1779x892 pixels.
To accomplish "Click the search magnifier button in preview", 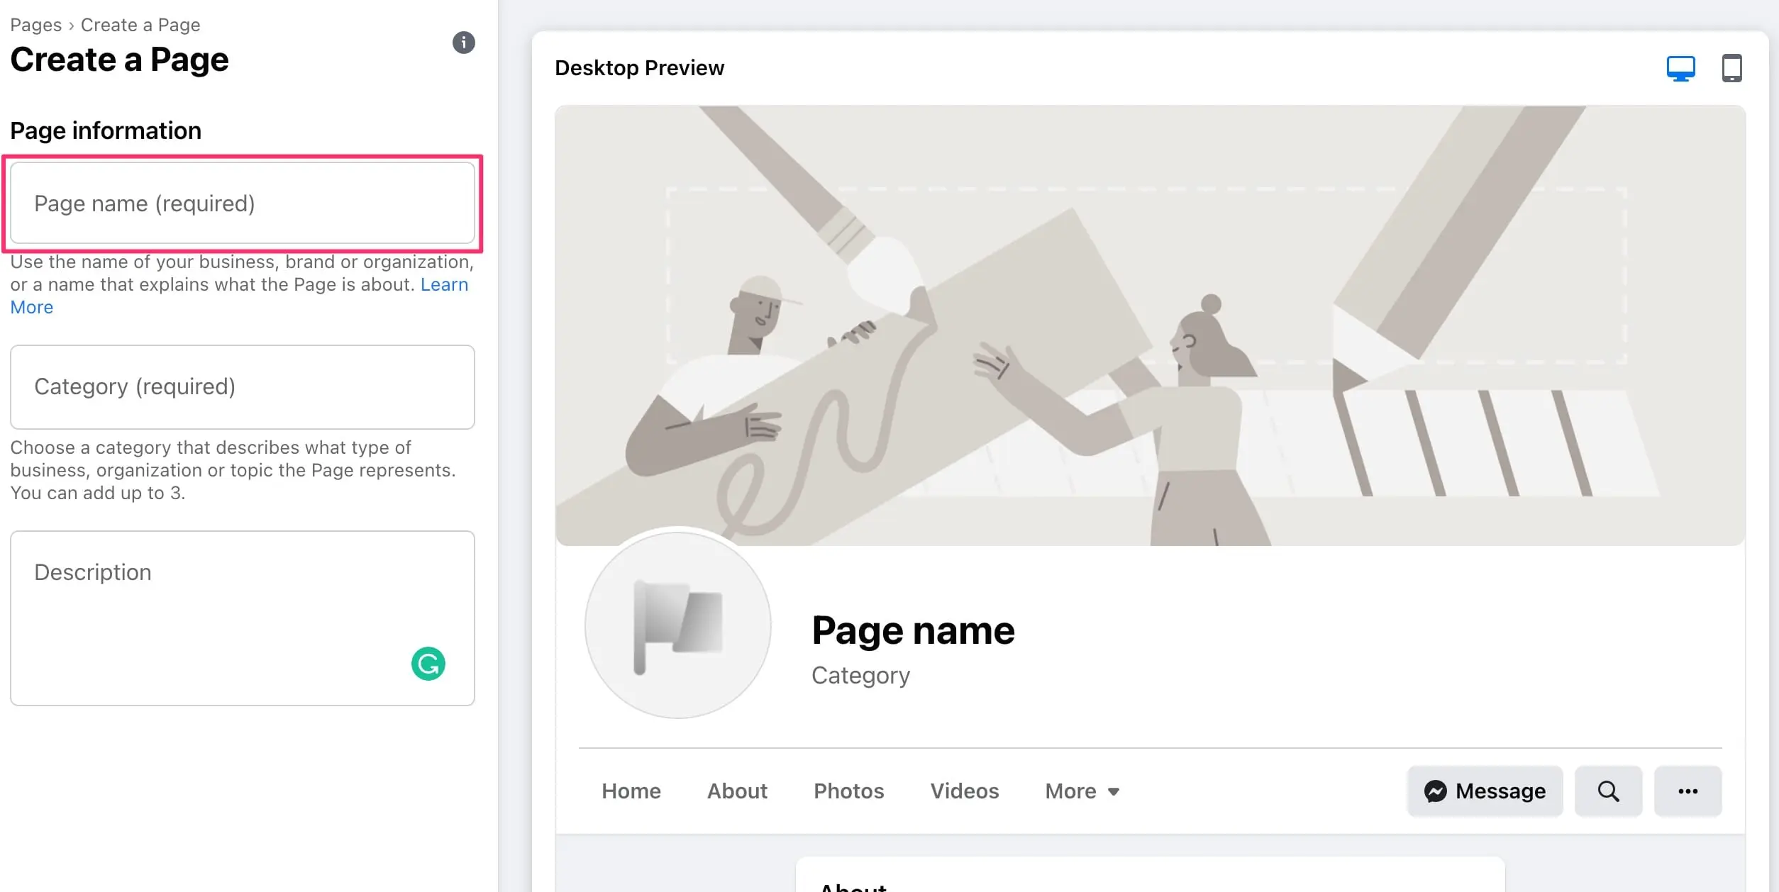I will (1608, 791).
